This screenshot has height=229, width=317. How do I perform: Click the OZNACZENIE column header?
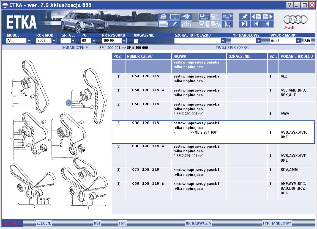247,56
